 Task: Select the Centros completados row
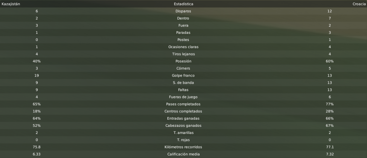[183, 111]
